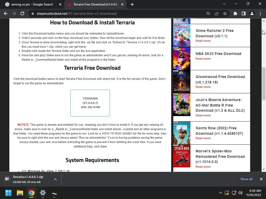Read more about Slime Rancher 2

tap(203, 41)
